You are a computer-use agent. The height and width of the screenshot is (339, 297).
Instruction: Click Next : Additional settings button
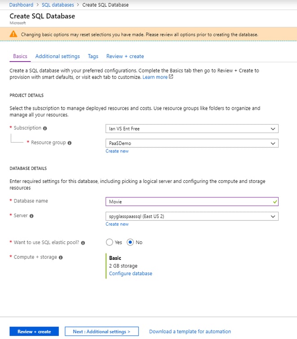click(102, 332)
